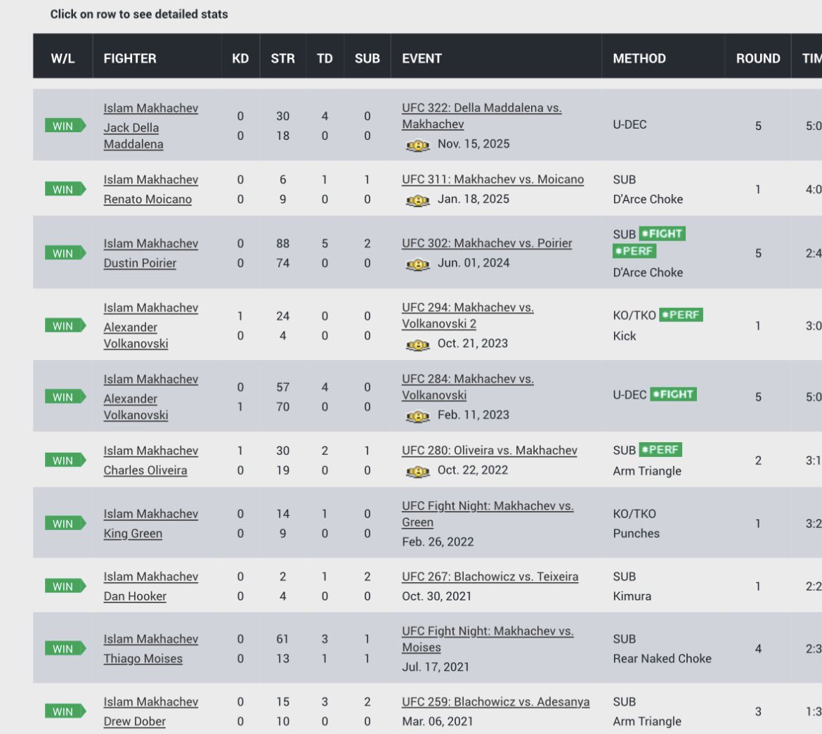Open Charles Oliveira fighter link
The image size is (822, 734).
coord(145,470)
